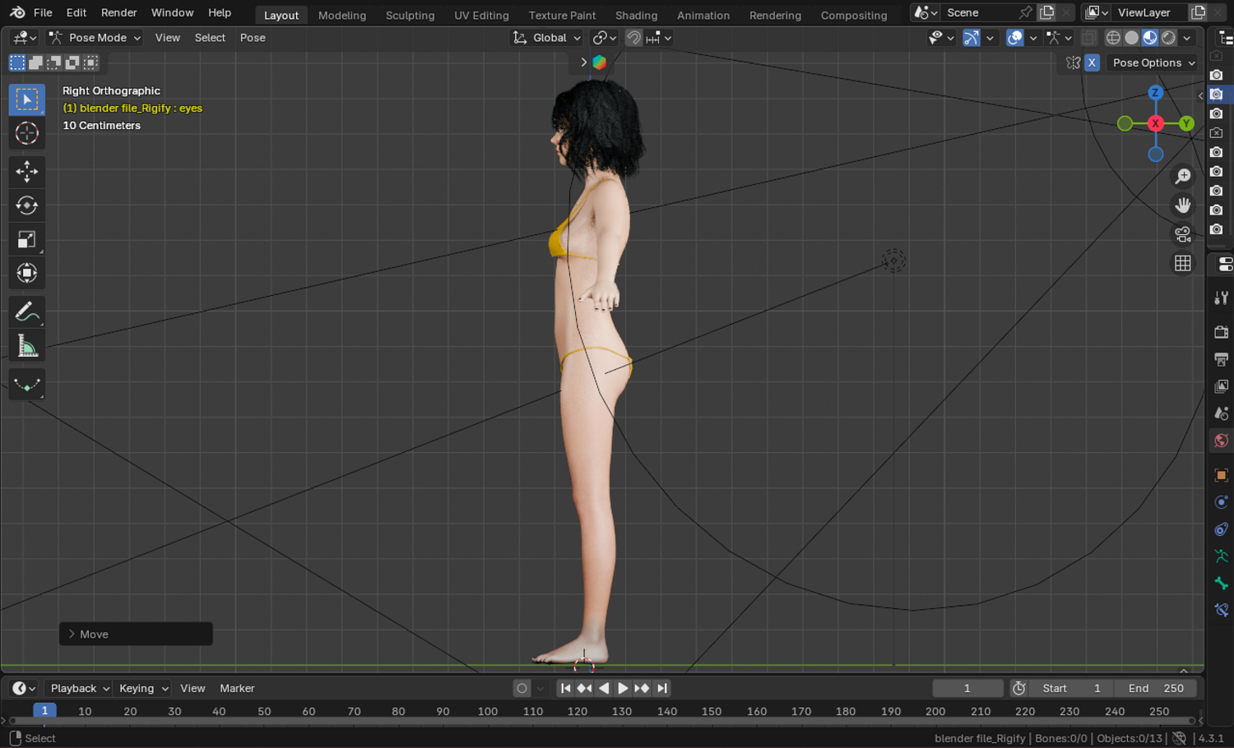Select the Annotate pencil tool
Viewport: 1234px width, 748px height.
point(26,312)
